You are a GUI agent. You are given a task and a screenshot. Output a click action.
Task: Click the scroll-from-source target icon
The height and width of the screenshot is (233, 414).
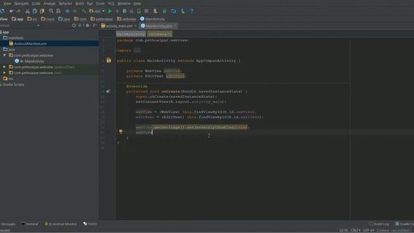[x=74, y=26]
